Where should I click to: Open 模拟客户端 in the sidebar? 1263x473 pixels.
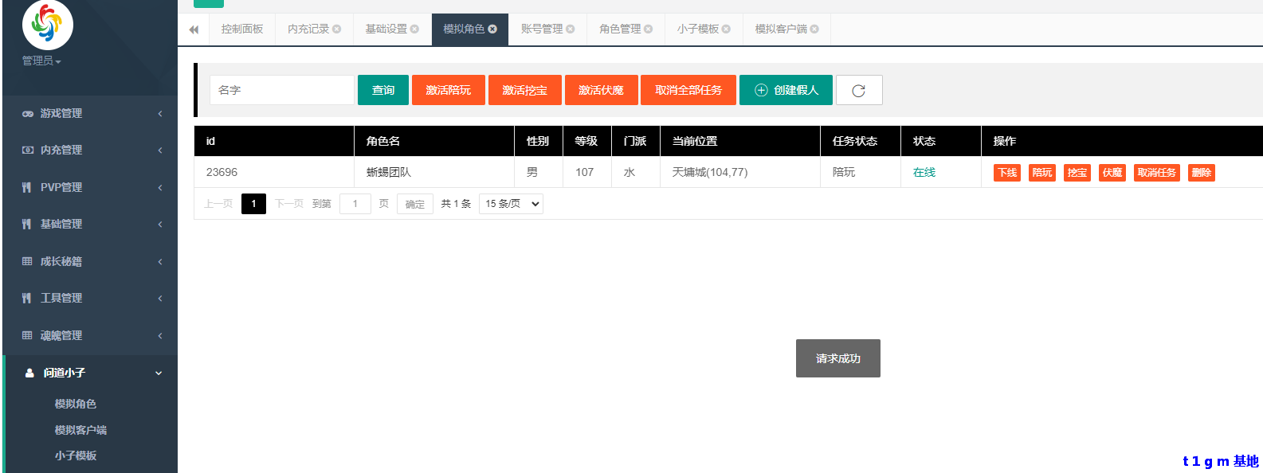point(80,430)
